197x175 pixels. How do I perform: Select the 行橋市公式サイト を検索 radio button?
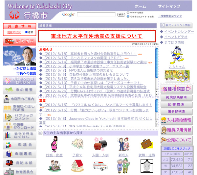[x=128, y=16]
